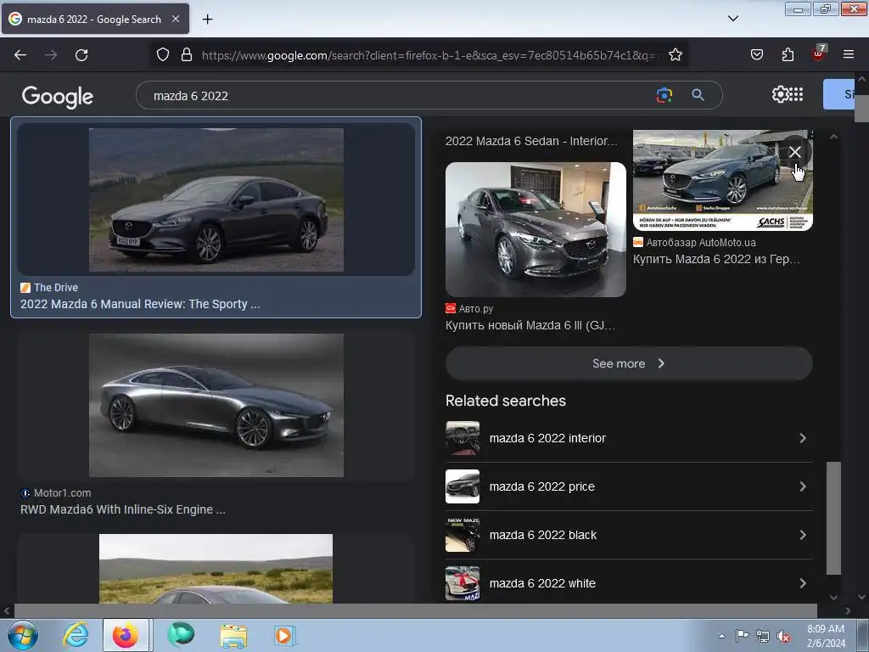Click the page horizontal scrollbar
Image resolution: width=869 pixels, height=652 pixels.
pyautogui.click(x=416, y=610)
